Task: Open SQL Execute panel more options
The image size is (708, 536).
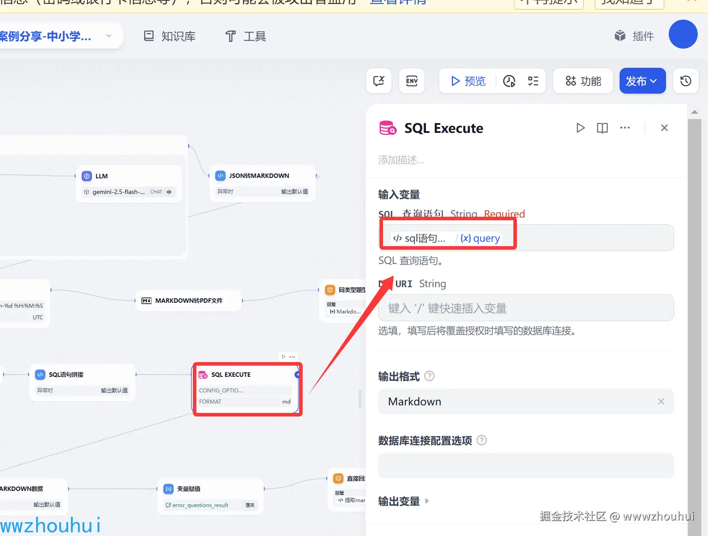Action: pyautogui.click(x=625, y=128)
